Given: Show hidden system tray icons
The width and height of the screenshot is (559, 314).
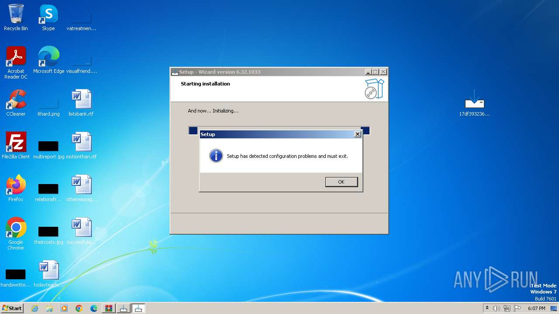Looking at the screenshot, I should [487, 308].
